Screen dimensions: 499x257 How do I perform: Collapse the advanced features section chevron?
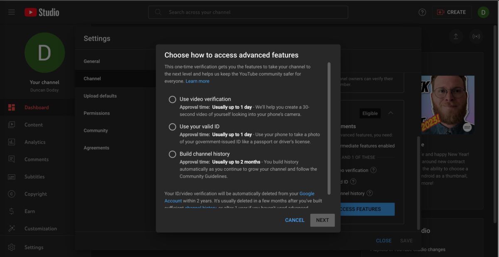click(391, 113)
